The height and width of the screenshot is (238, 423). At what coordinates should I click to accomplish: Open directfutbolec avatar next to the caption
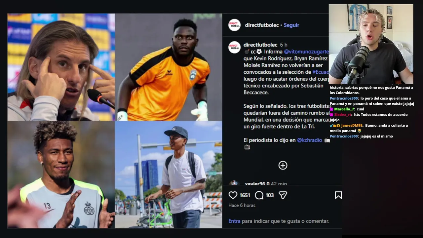tap(234, 47)
